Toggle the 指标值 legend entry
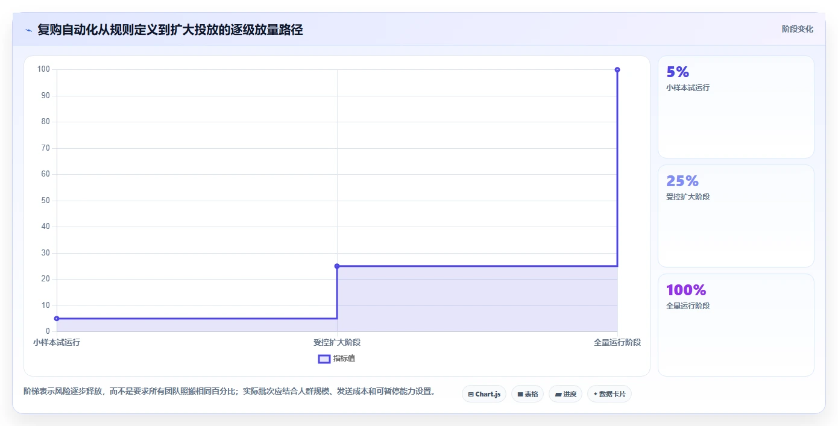This screenshot has height=426, width=838. pos(337,359)
